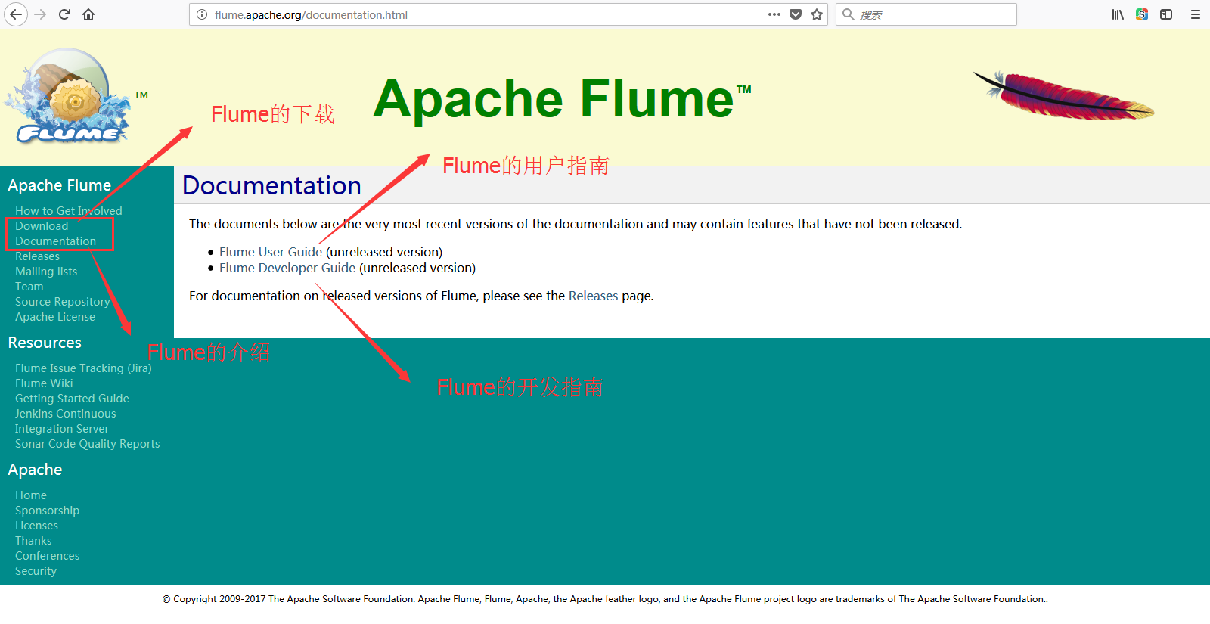
Task: Open Getting Started Guide link
Action: (x=72, y=399)
